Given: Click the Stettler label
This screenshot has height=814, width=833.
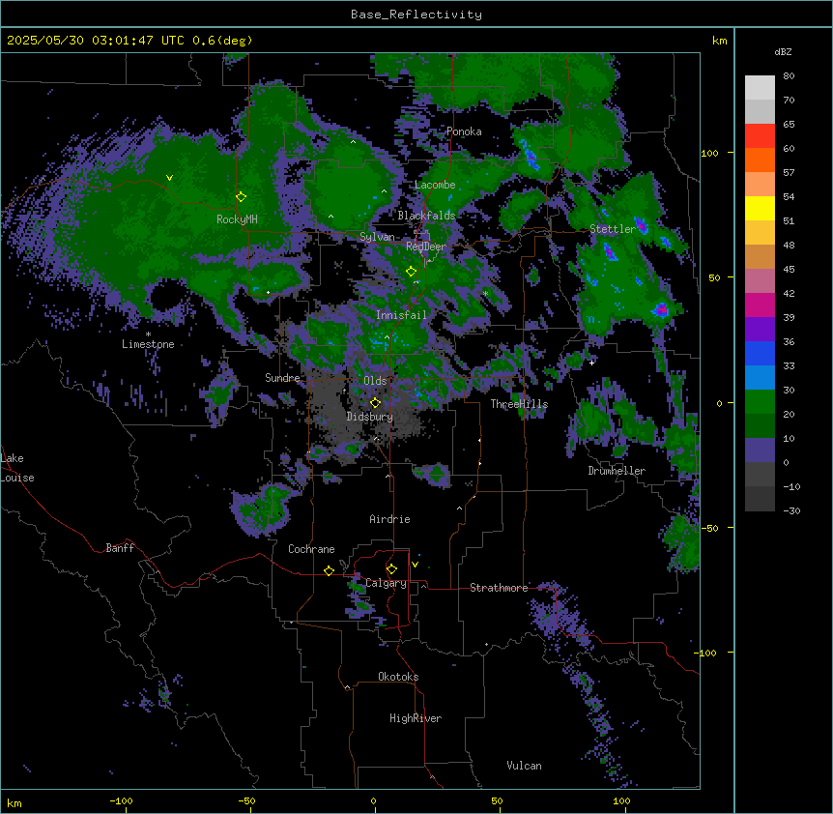Looking at the screenshot, I should 613,229.
